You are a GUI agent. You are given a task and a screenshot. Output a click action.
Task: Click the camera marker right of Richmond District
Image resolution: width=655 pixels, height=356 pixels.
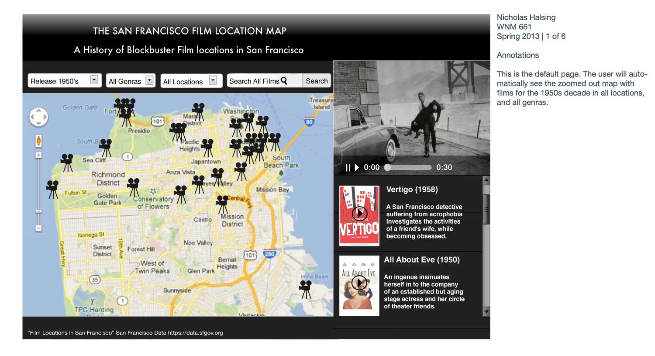(134, 187)
